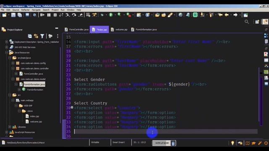
Task: Select JavaScript Resources tree item
Action: pyautogui.click(x=24, y=132)
